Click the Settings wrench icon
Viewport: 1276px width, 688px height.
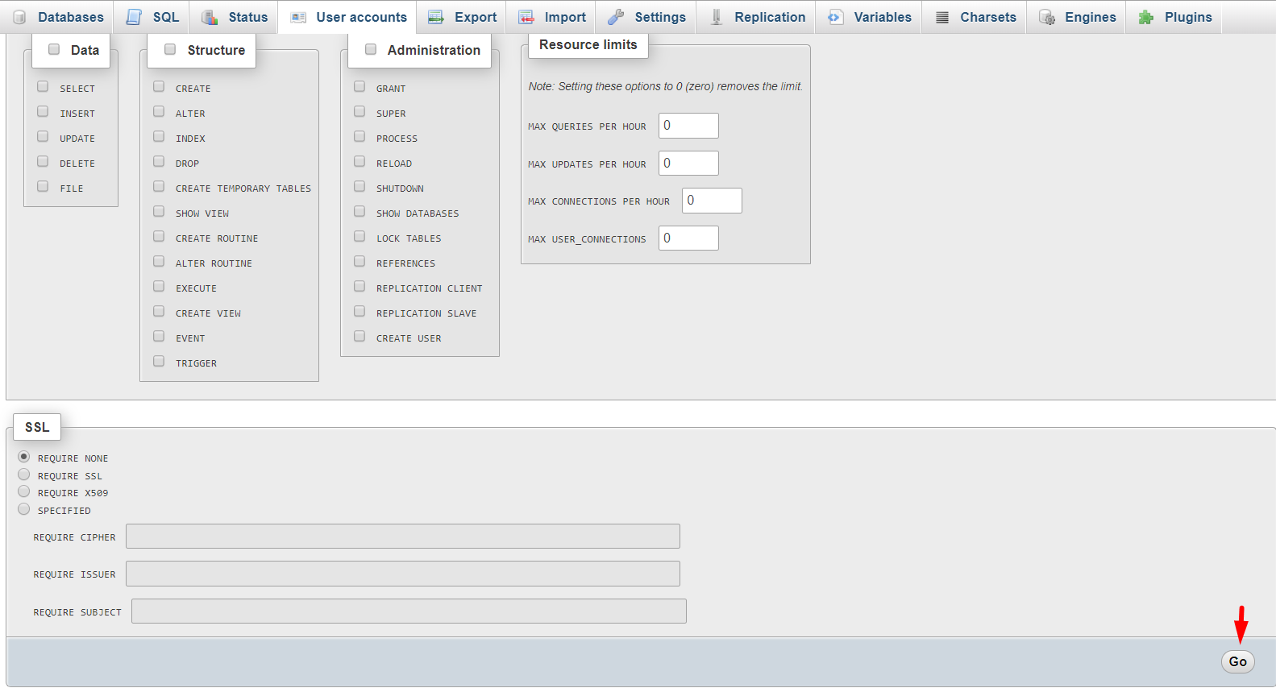(x=616, y=17)
